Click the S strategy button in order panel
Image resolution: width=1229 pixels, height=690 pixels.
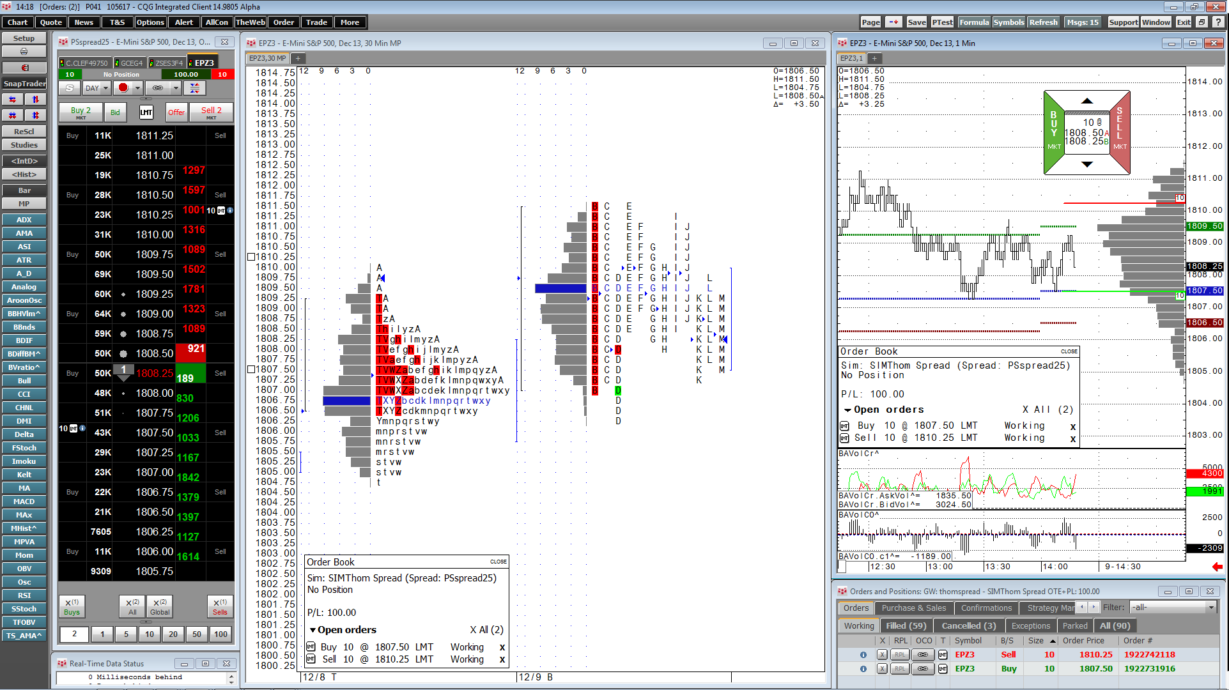70,88
